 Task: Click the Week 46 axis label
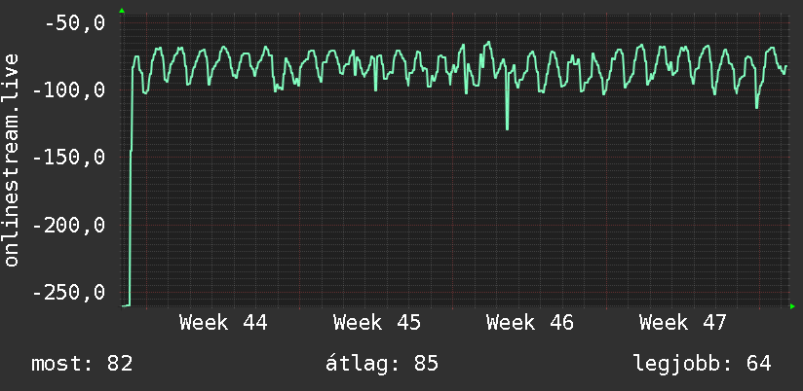coord(529,322)
